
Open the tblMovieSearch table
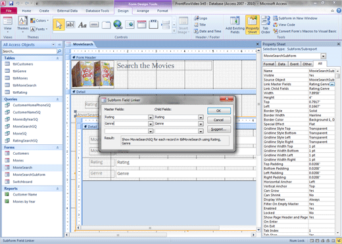pos(24,85)
